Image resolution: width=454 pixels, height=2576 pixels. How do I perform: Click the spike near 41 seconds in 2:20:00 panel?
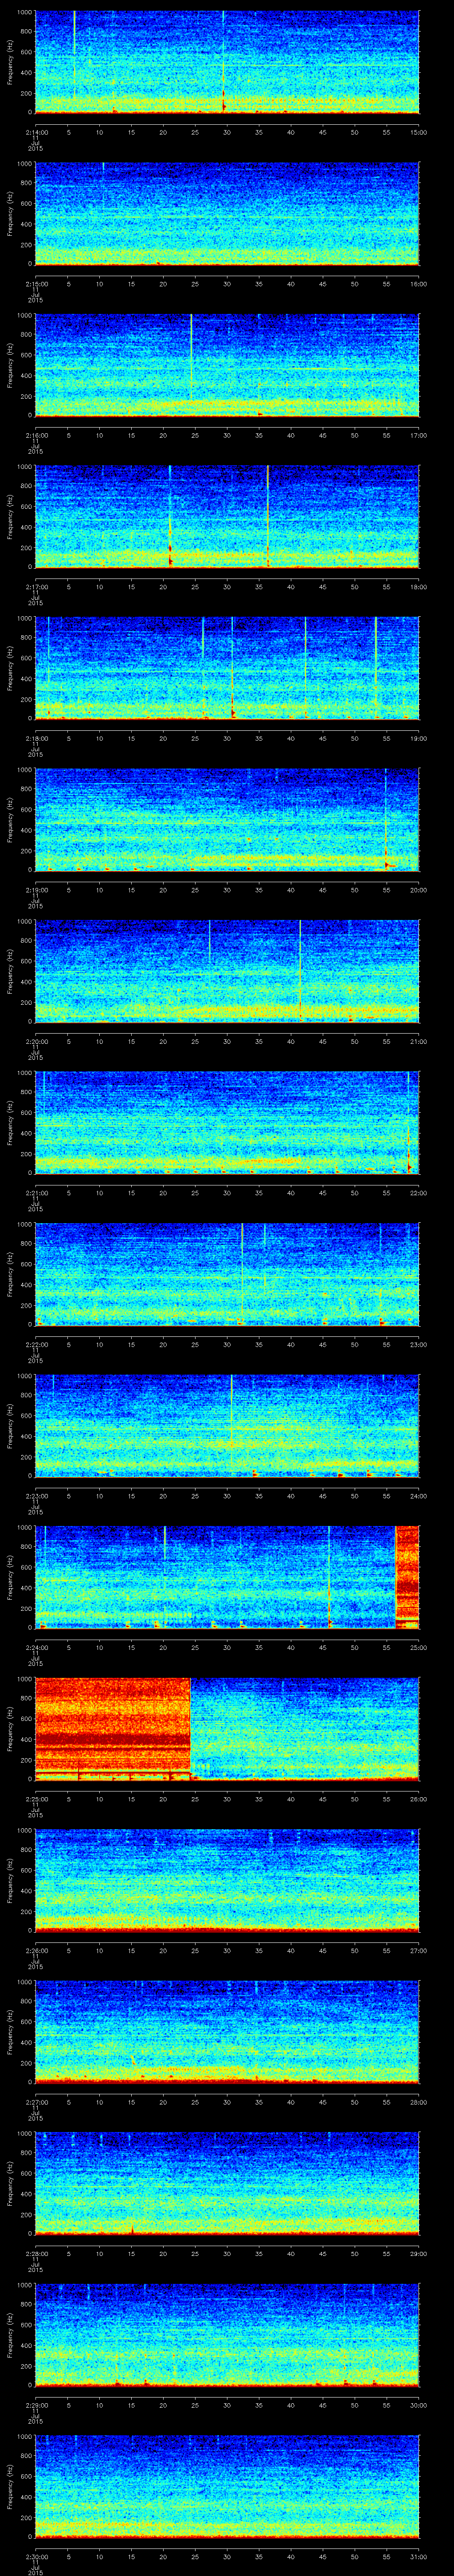[x=300, y=969]
